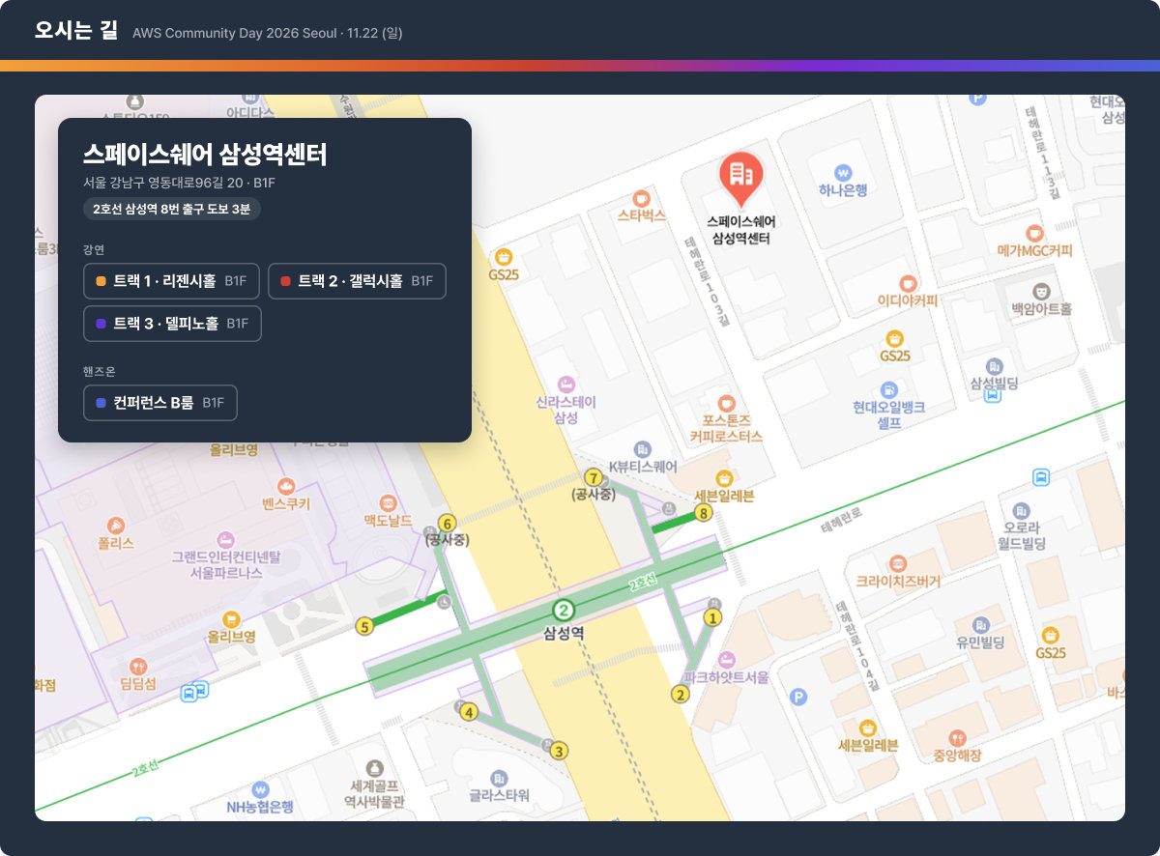
Task: Select the 신라스테이 삼성 hotel icon
Action: (x=566, y=385)
